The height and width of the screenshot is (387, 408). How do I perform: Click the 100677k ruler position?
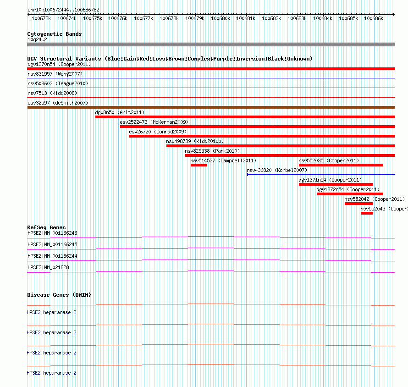tap(143, 18)
